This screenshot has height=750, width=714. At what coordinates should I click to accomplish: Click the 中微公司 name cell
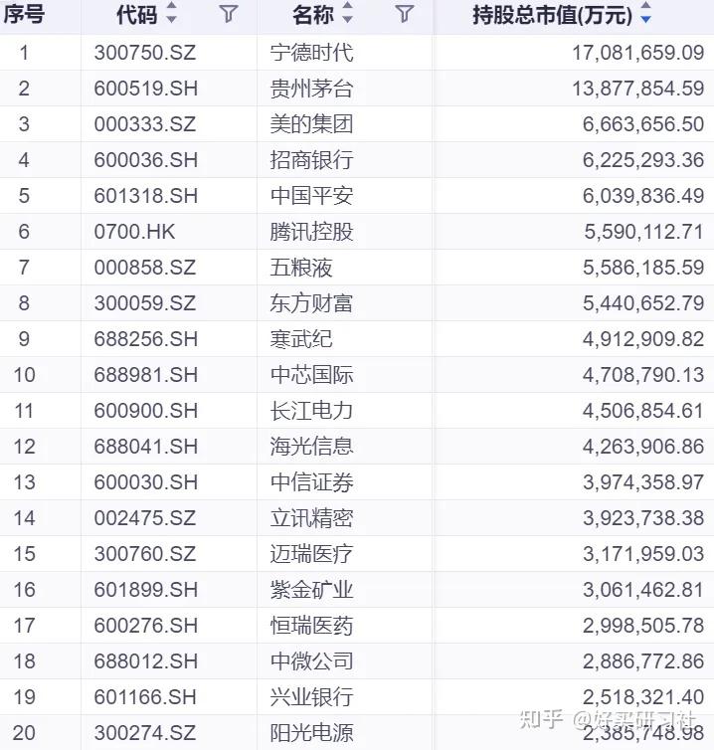click(x=311, y=661)
